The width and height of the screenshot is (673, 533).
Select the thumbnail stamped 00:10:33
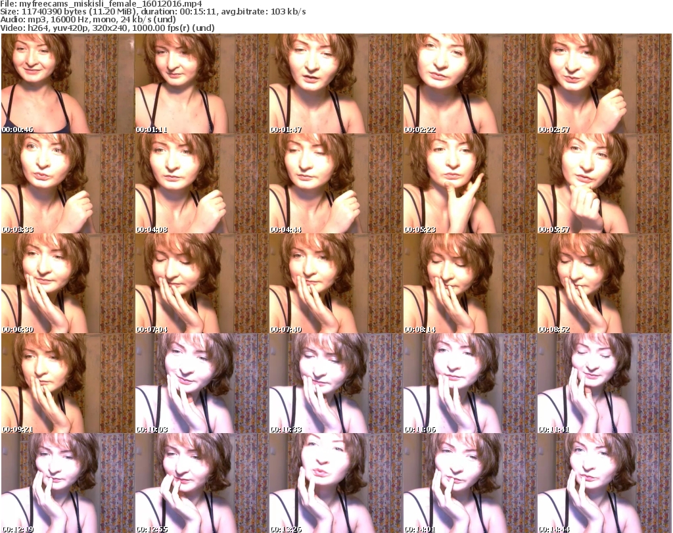[x=336, y=384]
